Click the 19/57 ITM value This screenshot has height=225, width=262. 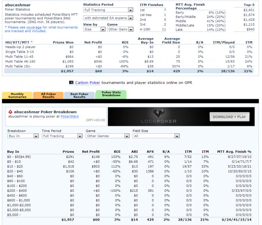point(187,167)
